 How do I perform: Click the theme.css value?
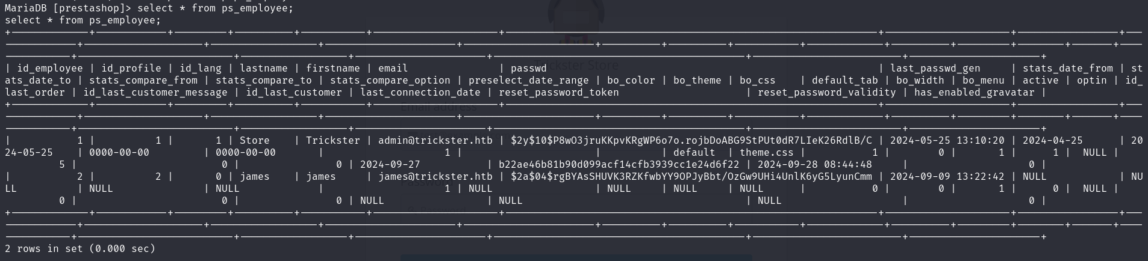pyautogui.click(x=767, y=152)
